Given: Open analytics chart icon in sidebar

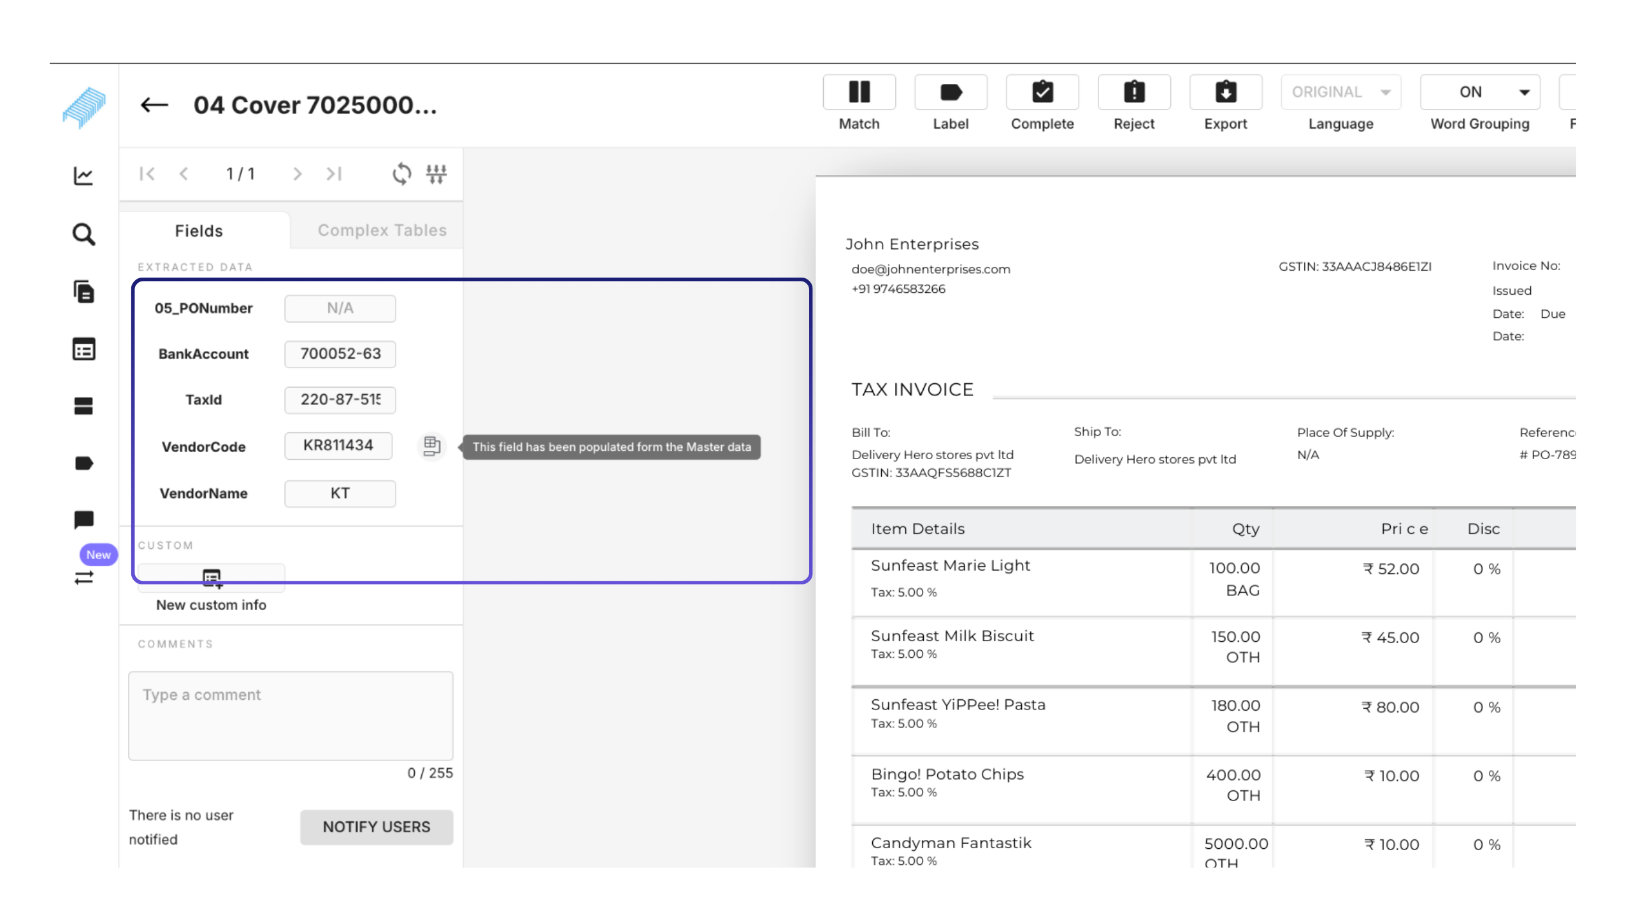Looking at the screenshot, I should [x=83, y=176].
